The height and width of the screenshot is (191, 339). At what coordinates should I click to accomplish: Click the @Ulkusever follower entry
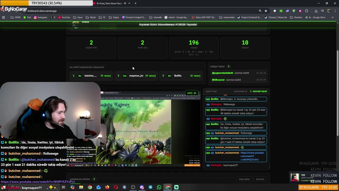click(239, 80)
